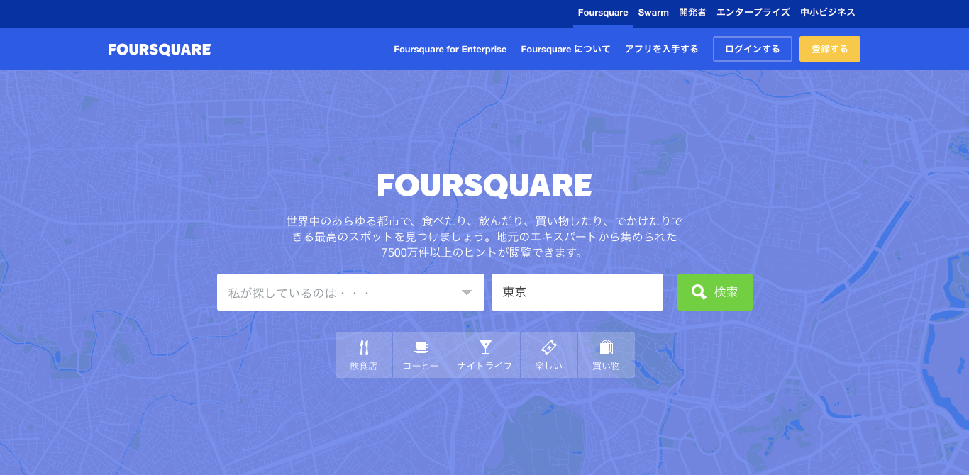Select the shopping bag 買い物 icon

coord(606,347)
